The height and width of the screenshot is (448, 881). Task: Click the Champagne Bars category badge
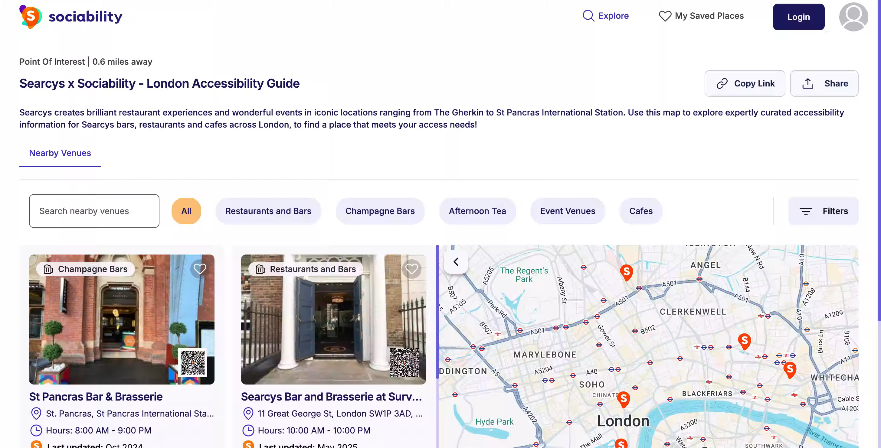coord(86,269)
